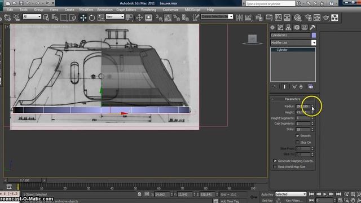Select Cylinder entry in modifier stack
The width and height of the screenshot is (361, 203).
293,50
